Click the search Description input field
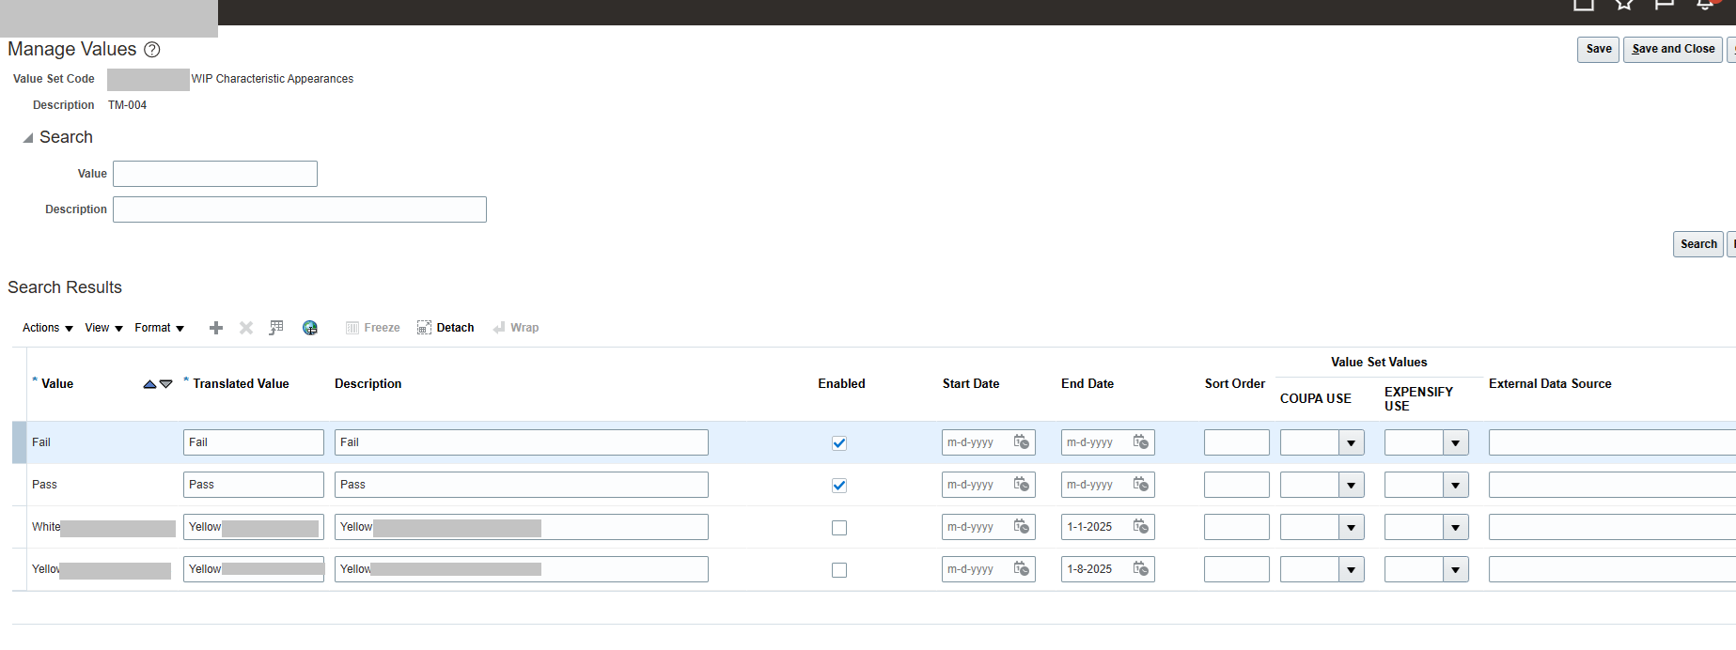The image size is (1736, 650). 300,209
